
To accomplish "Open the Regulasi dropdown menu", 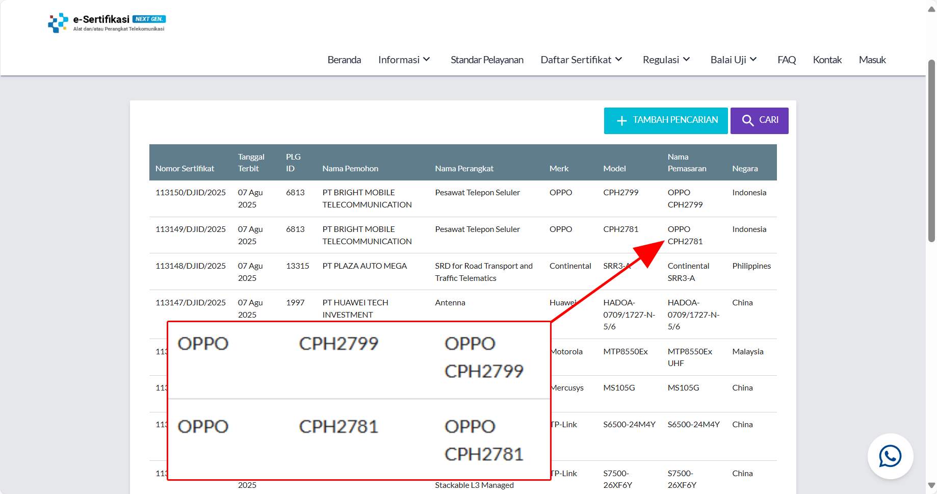I will [x=666, y=60].
